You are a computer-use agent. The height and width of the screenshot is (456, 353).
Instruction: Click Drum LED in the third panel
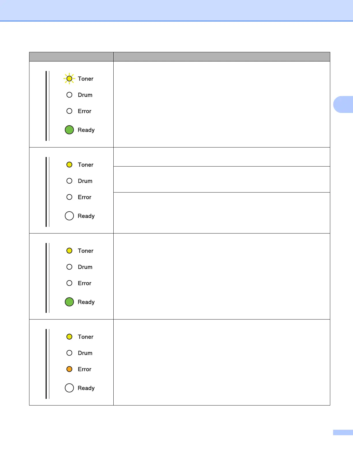tap(69, 267)
